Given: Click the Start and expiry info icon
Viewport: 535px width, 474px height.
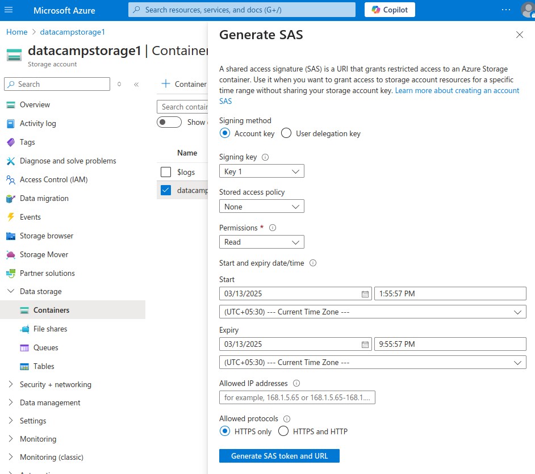Looking at the screenshot, I should click(x=312, y=263).
